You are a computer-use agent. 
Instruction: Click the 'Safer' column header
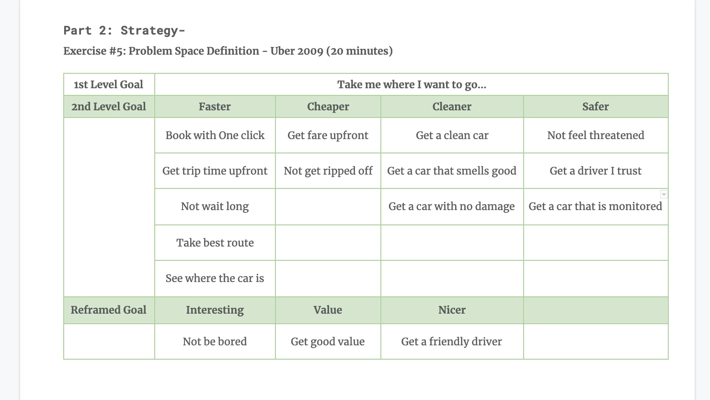tap(596, 106)
